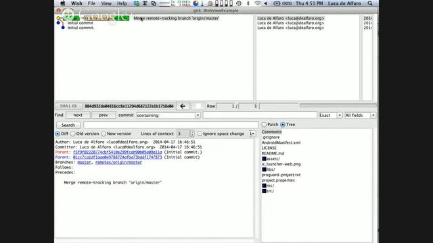Select AndroidManifest.xml in the file tree
Image resolution: width=433 pixels, height=243 pixels.
(x=281, y=142)
